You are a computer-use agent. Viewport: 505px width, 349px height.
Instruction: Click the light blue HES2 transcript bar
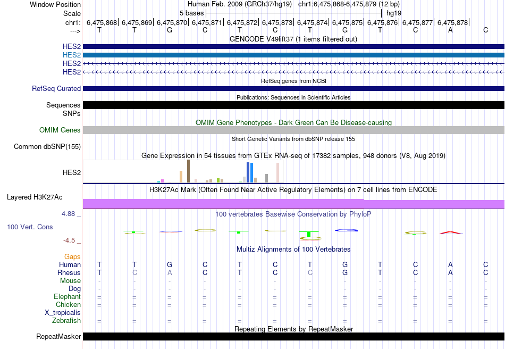(294, 55)
